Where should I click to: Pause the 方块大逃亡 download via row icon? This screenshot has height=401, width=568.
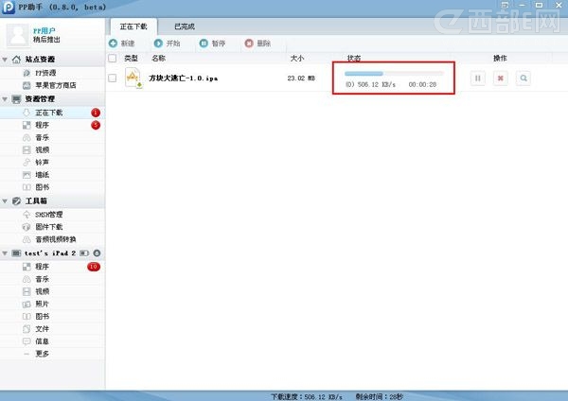[478, 78]
